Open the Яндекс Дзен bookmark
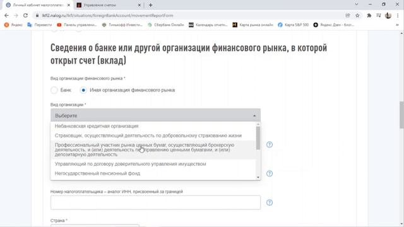404x227 pixels. tap(334, 25)
